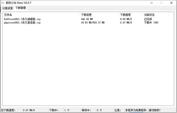Click the 2.67 MB/S speed cell in phpstorm row
Viewport: 177px width, 113px height.
126,22
